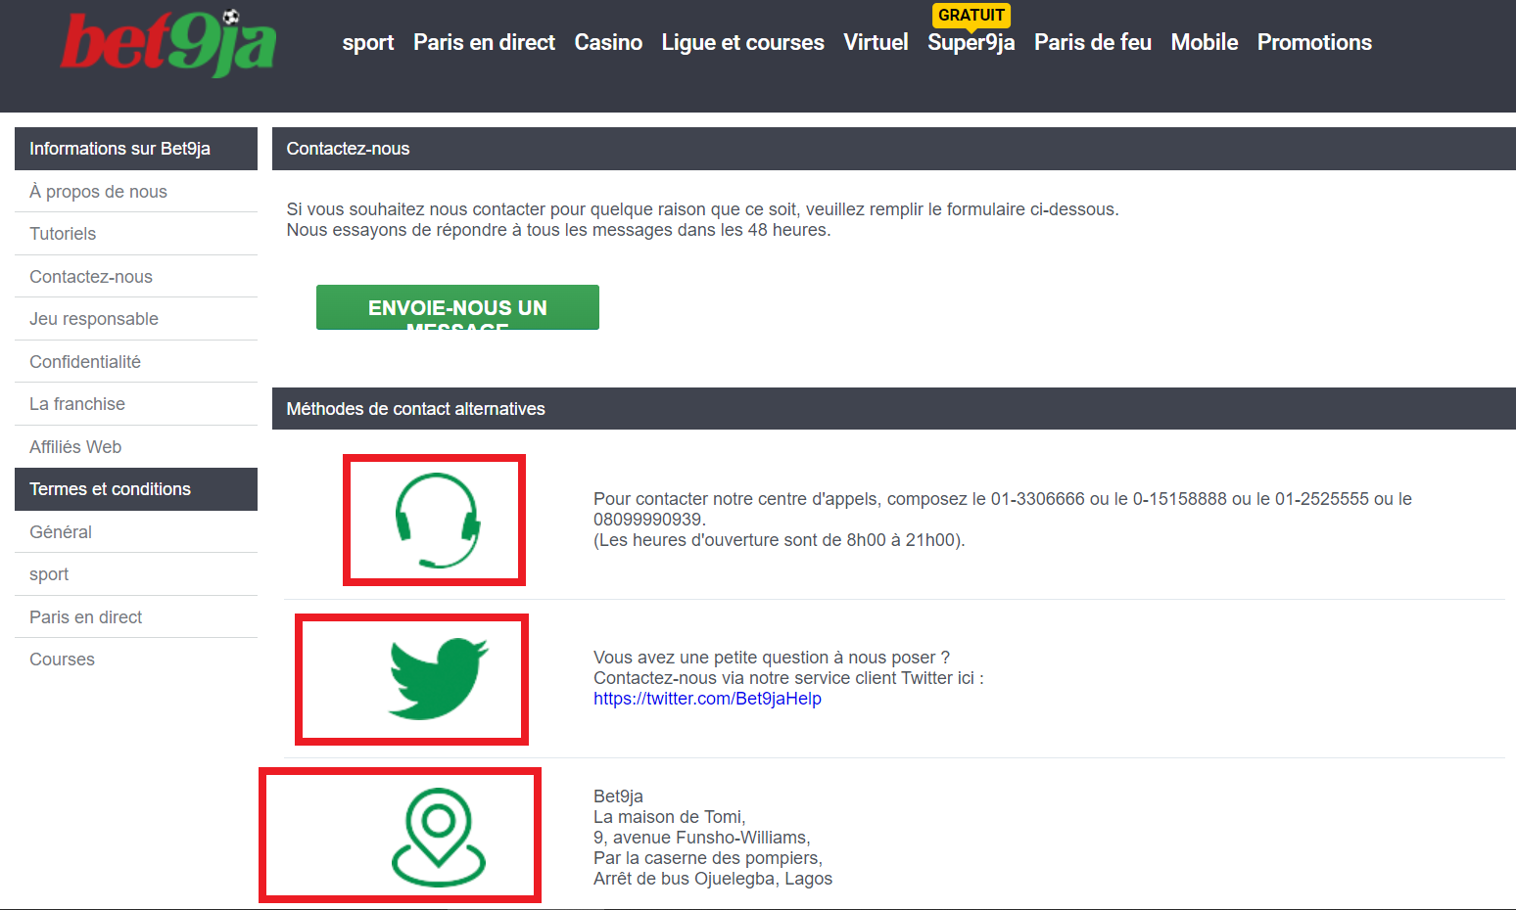Click the Bet9ja postal address text
1516x910 pixels.
(713, 838)
